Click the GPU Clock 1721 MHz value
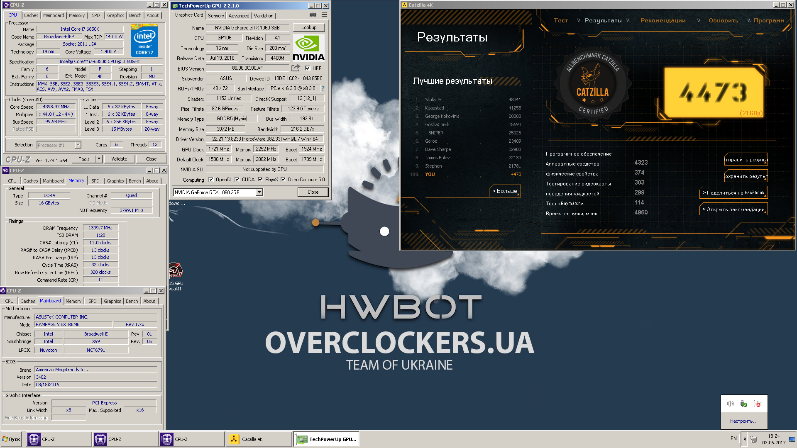The image size is (797, 448). click(219, 149)
